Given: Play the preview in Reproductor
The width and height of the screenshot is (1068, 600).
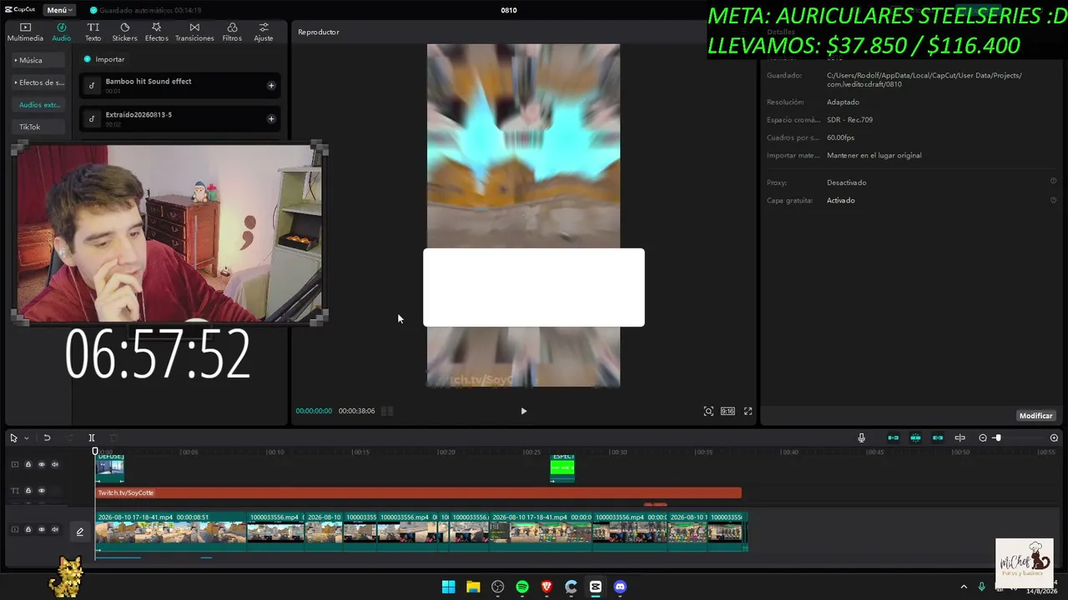Looking at the screenshot, I should coord(524,411).
